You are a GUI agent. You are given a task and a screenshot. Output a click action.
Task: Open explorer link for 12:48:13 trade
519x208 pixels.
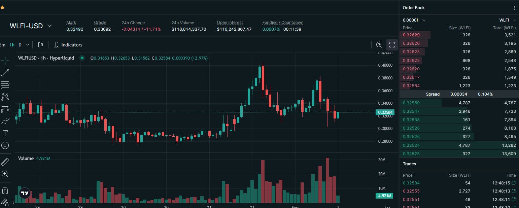point(514,191)
